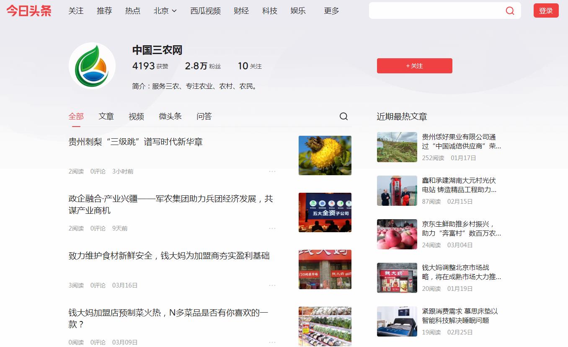Open the shop thumbnail beside 钱大妈调整北京市场
Image resolution: width=568 pixels, height=347 pixels.
click(397, 278)
